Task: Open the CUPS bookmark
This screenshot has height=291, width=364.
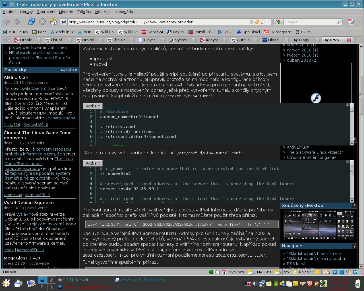Action: (303, 32)
